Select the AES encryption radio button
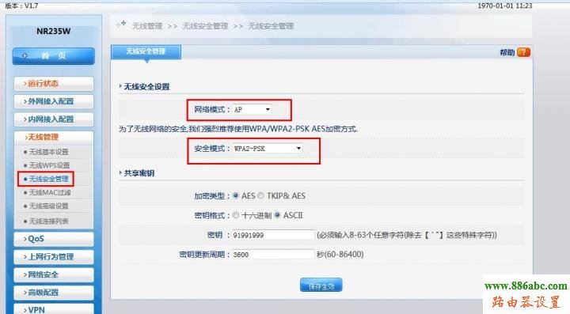 coord(236,195)
